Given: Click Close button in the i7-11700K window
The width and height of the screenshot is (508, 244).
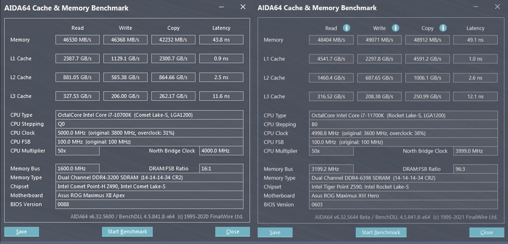Looking at the screenshot, I should click(x=487, y=232).
